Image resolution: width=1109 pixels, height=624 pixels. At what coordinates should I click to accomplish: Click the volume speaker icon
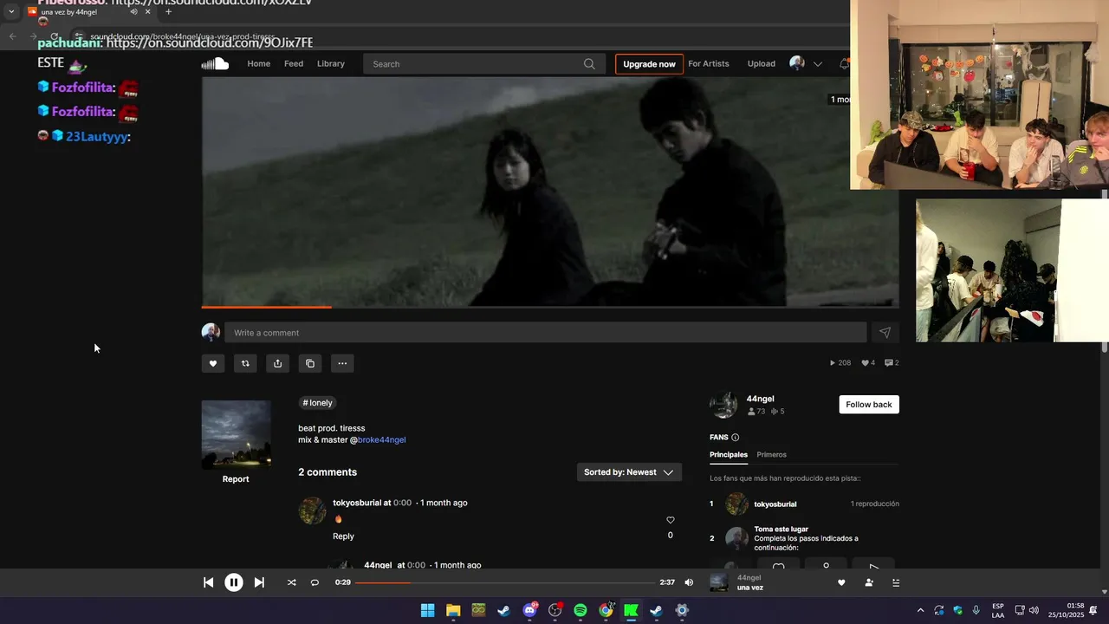[x=689, y=582]
